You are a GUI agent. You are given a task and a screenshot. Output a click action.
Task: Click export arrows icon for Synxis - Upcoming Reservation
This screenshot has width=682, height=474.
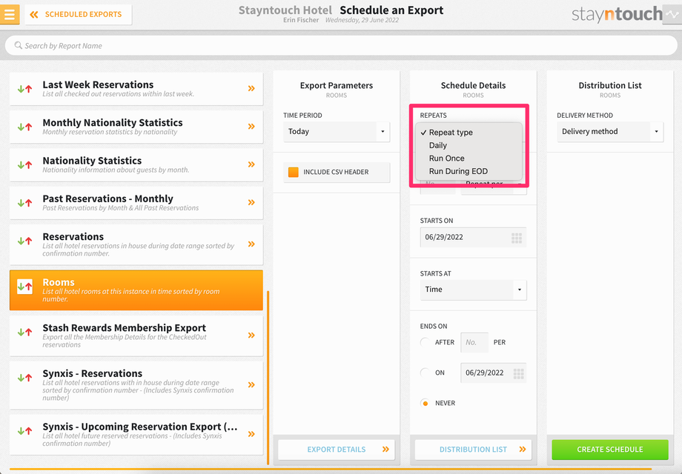(x=24, y=431)
